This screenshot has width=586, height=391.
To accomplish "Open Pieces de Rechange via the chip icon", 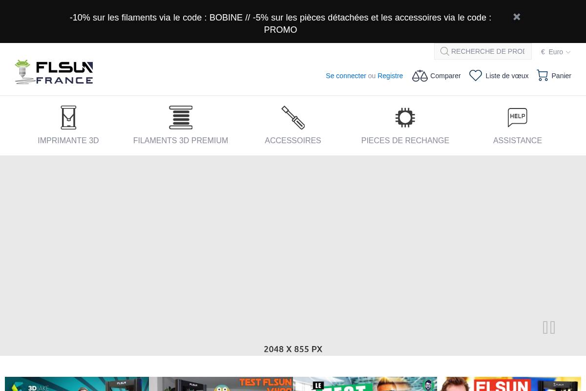I will (x=405, y=117).
